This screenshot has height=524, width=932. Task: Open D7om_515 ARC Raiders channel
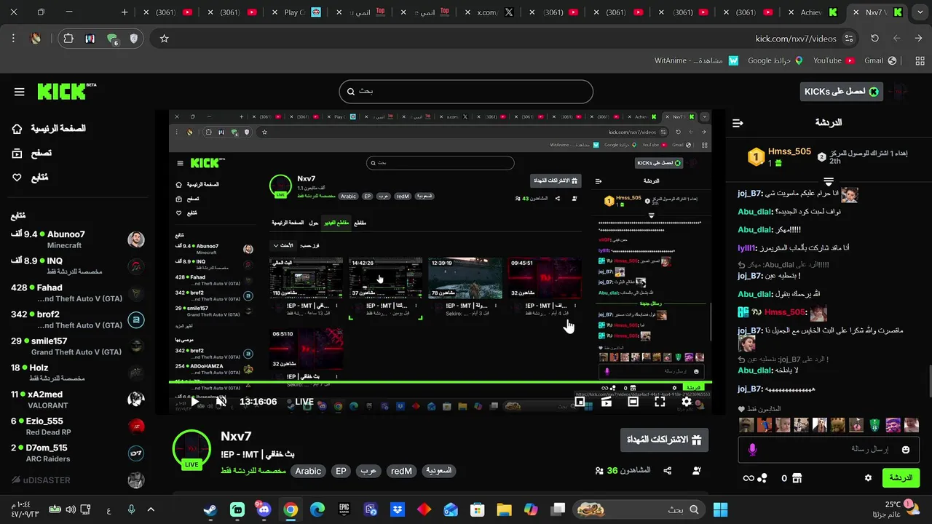78,453
